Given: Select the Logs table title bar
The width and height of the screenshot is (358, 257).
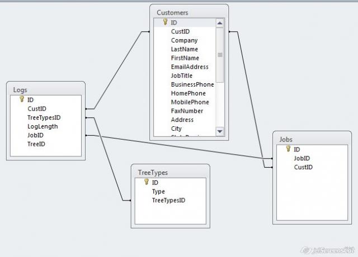Looking at the screenshot, I should (46, 89).
